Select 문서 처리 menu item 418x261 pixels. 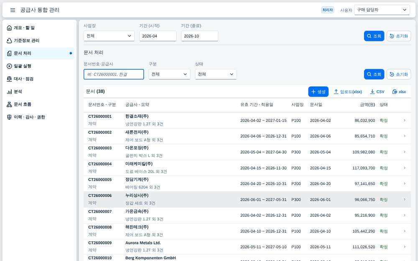(39, 53)
